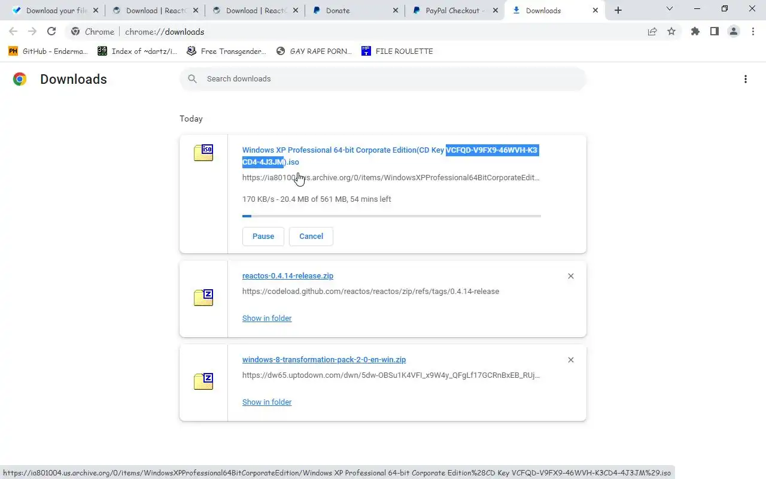Pause the Windows XP ISO download
The width and height of the screenshot is (766, 479).
[x=263, y=237]
